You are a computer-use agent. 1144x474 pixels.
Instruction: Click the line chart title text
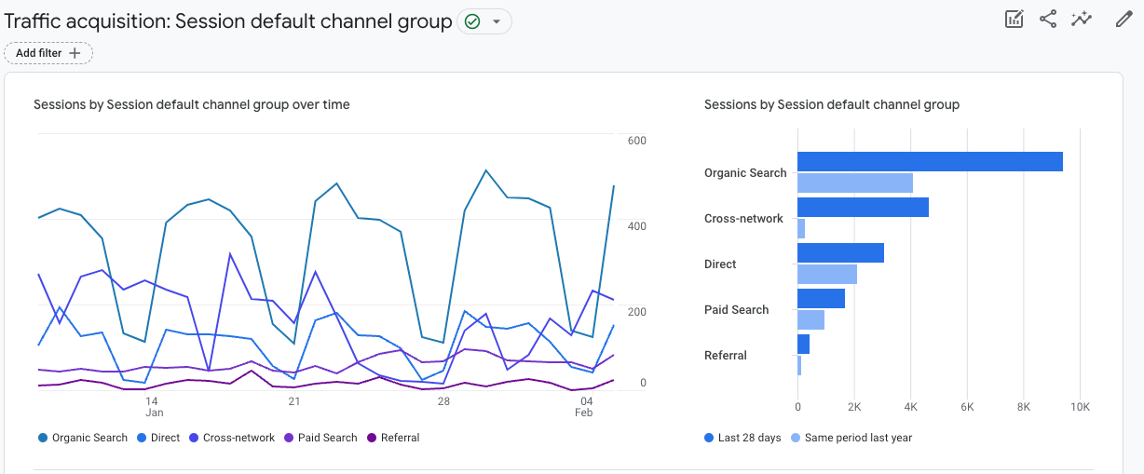coord(192,104)
